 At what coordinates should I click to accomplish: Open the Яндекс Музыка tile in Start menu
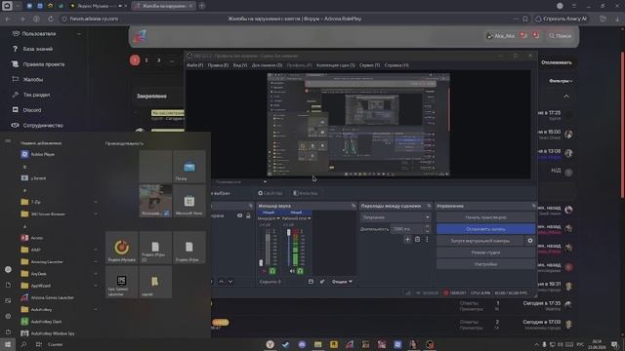[121, 248]
